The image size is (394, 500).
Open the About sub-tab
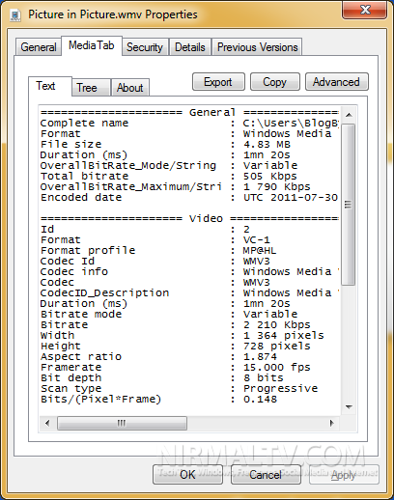pos(129,88)
